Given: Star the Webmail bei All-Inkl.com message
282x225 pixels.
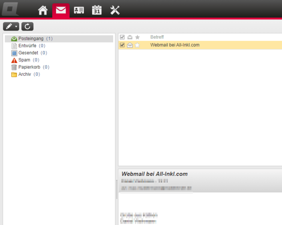Looking at the screenshot, I should click(138, 45).
